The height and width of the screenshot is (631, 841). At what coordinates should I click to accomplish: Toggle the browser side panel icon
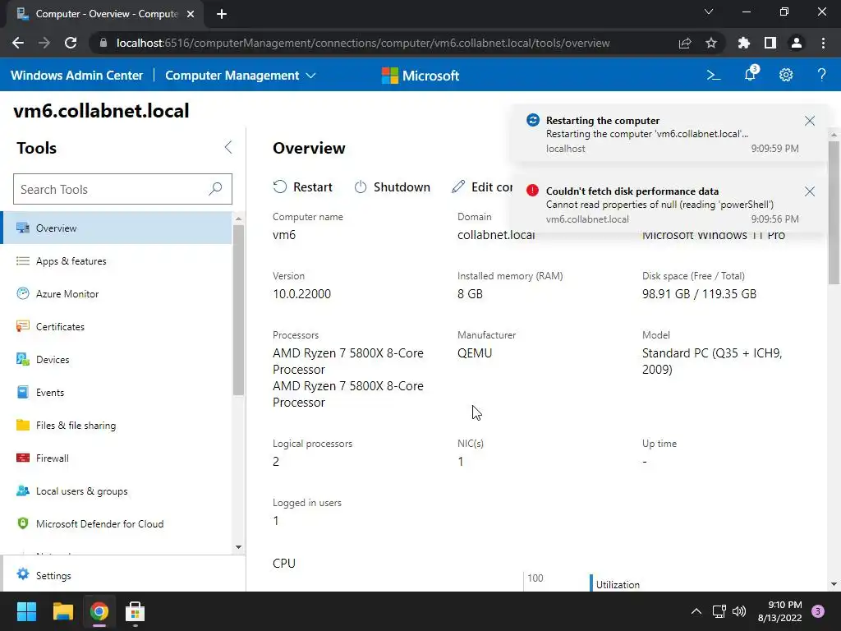770,43
